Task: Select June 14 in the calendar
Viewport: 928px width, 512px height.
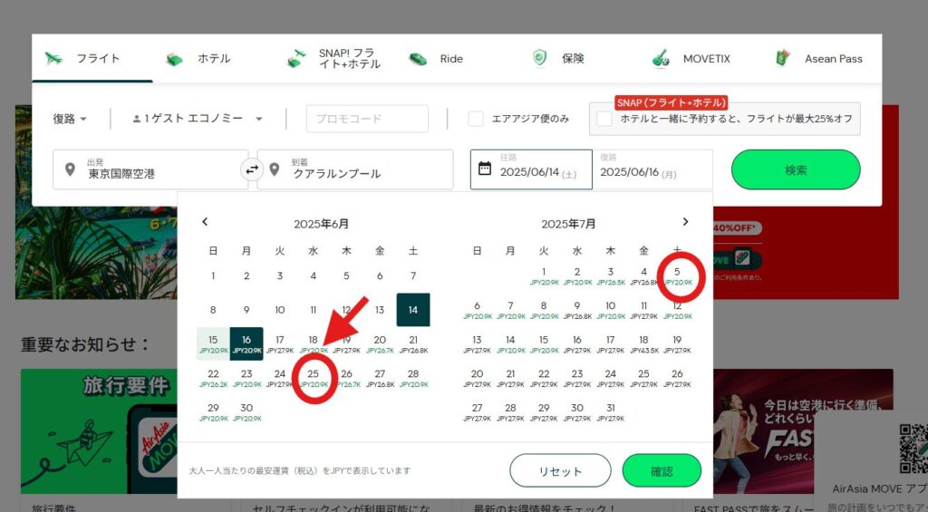Action: click(x=413, y=310)
